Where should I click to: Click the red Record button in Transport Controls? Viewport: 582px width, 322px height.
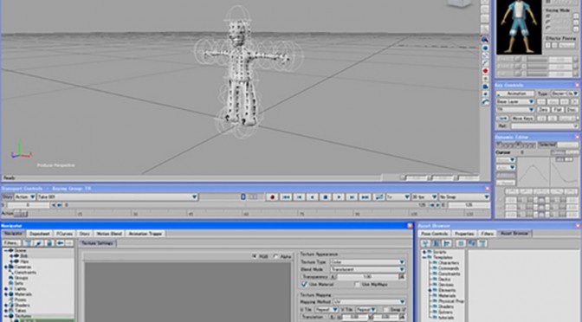tap(272, 197)
